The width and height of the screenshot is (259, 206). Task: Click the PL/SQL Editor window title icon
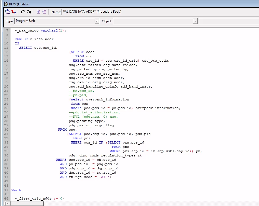[3, 4]
